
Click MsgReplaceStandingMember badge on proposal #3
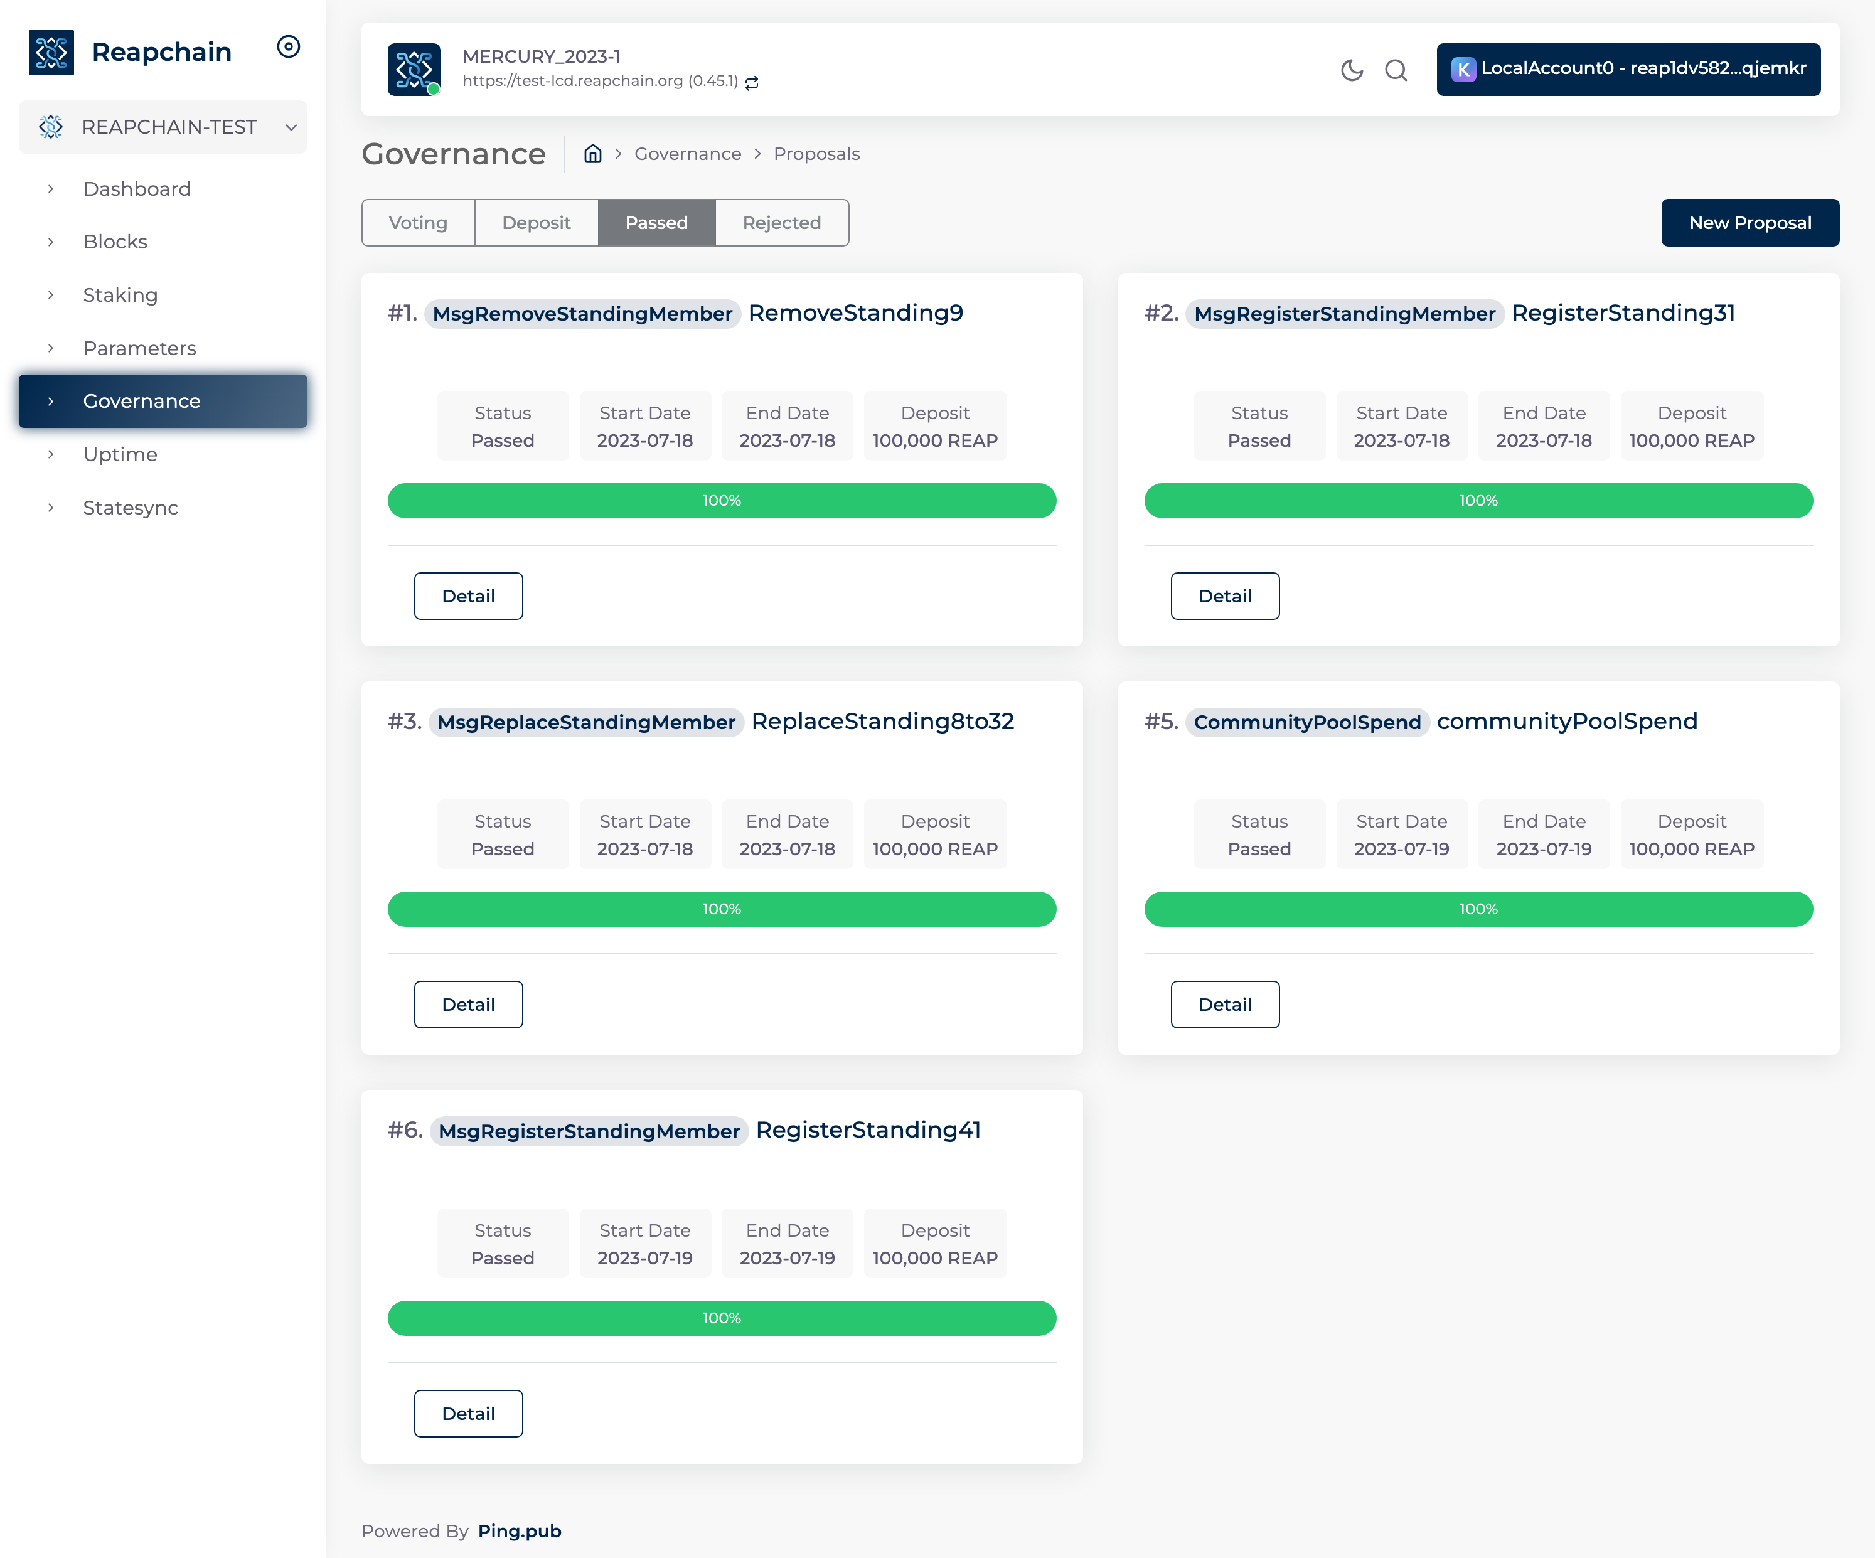[585, 722]
